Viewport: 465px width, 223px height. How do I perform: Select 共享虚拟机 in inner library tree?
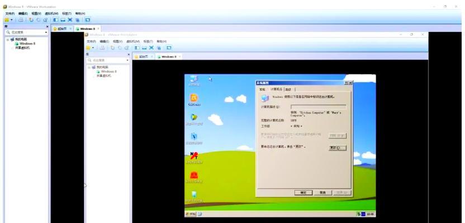[x=104, y=76]
